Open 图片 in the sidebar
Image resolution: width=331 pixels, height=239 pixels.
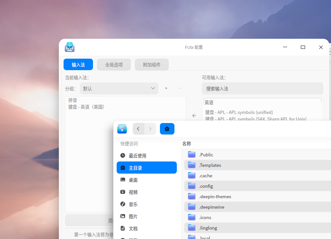click(x=147, y=216)
